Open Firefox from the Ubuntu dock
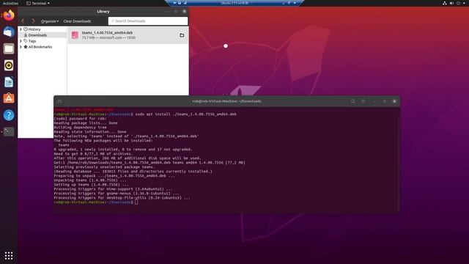 pyautogui.click(x=9, y=15)
